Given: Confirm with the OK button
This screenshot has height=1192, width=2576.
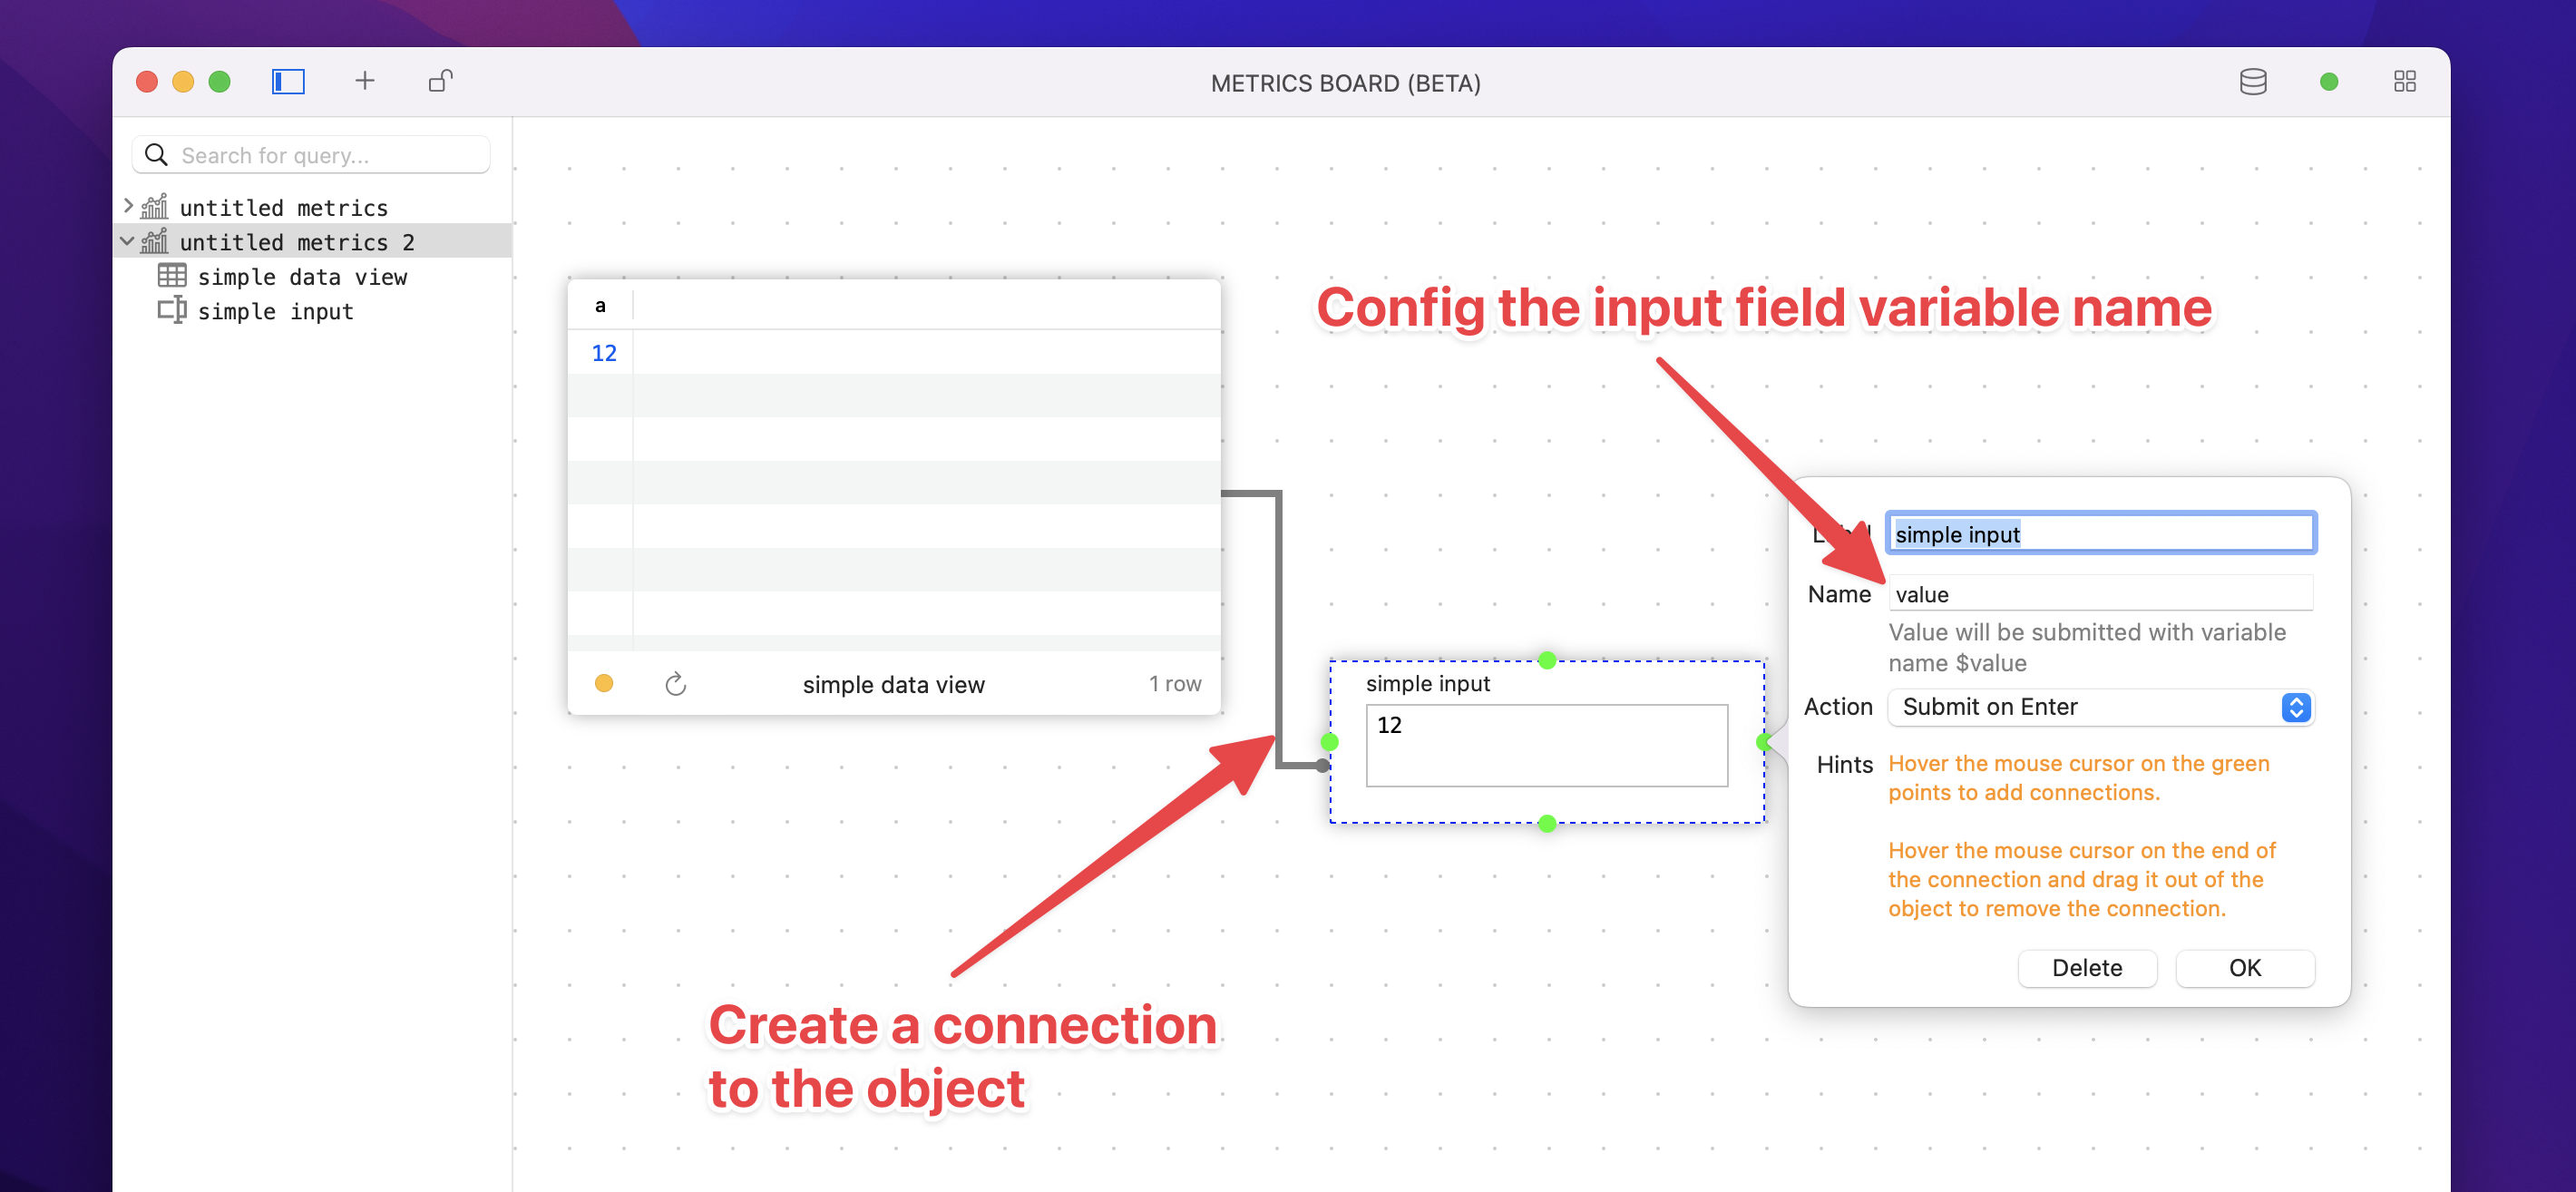Looking at the screenshot, I should (2244, 967).
